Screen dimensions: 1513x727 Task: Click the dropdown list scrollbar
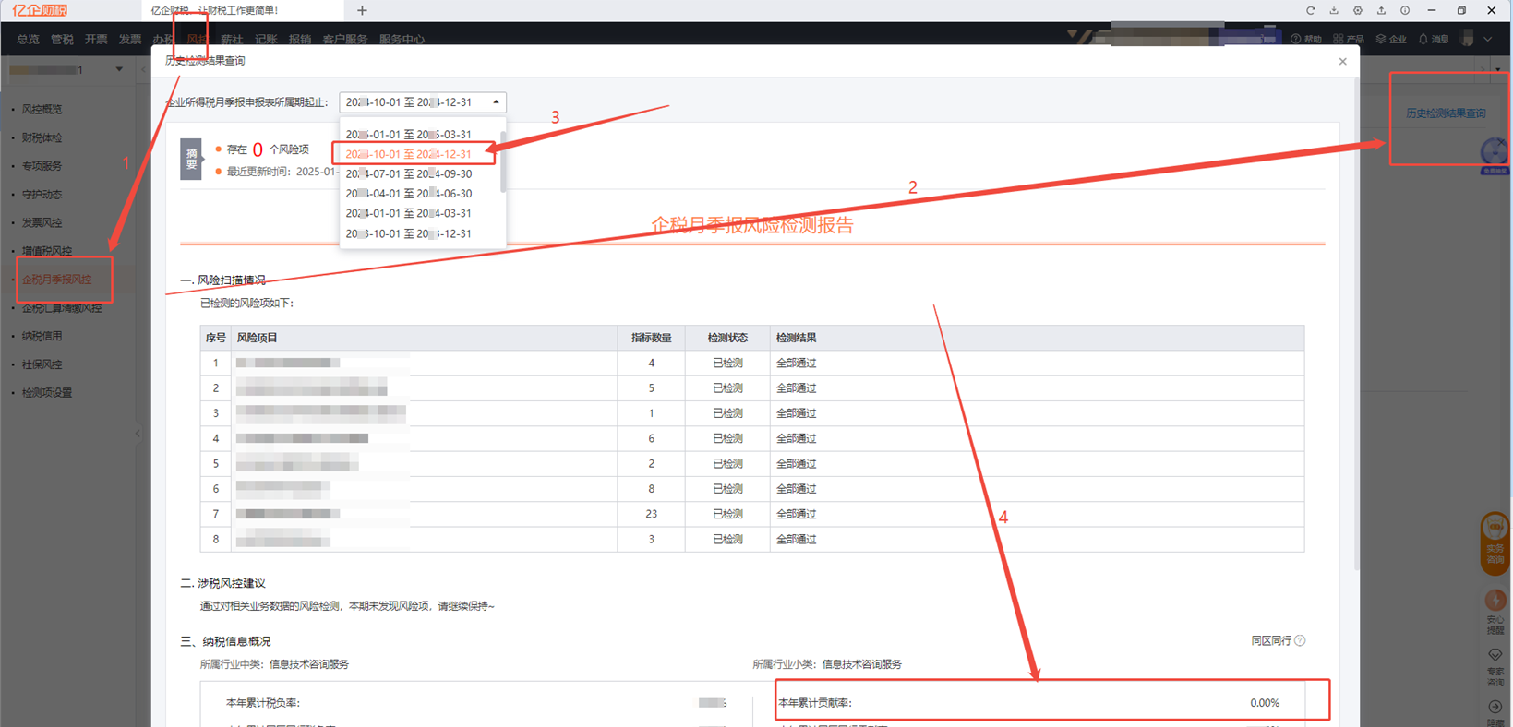[x=503, y=161]
